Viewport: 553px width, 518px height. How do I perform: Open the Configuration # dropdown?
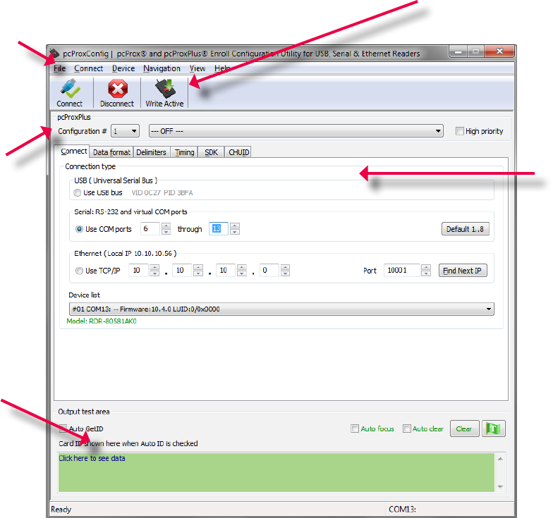pyautogui.click(x=126, y=131)
